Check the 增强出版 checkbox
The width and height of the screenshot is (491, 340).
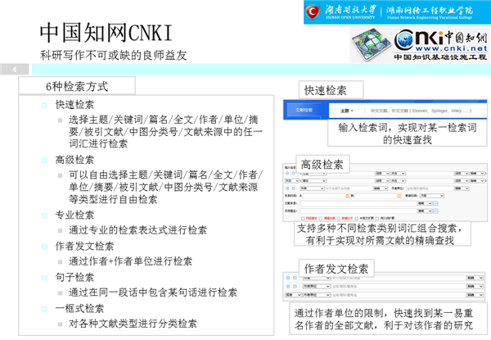tap(321, 218)
